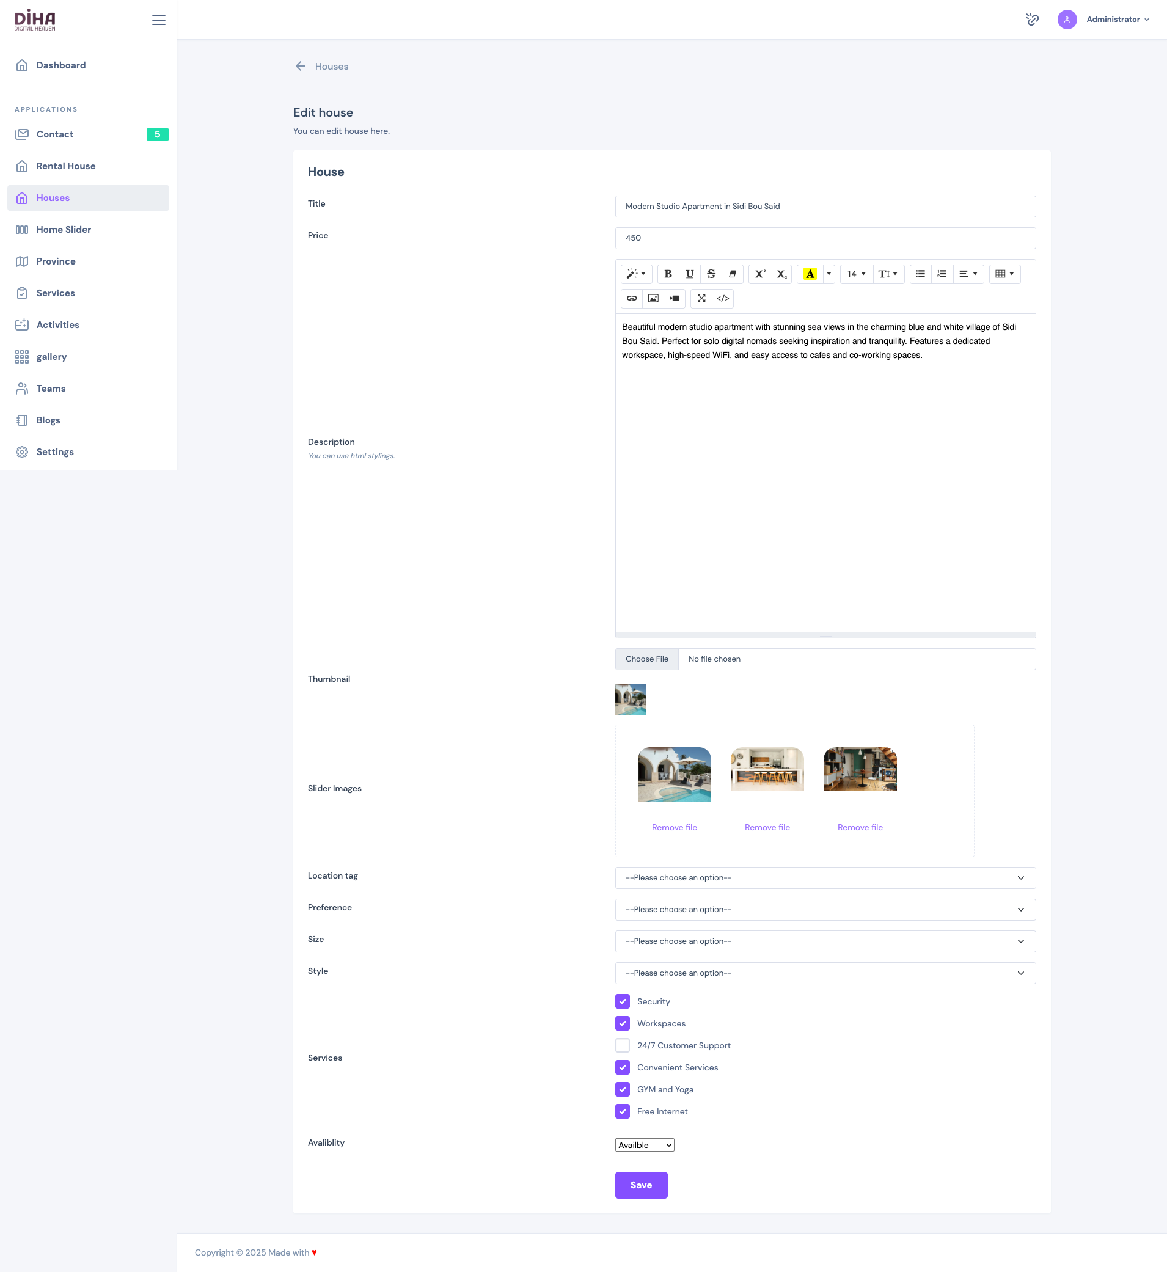Uncheck the Convenient Services checkbox
1167x1272 pixels.
point(622,1067)
